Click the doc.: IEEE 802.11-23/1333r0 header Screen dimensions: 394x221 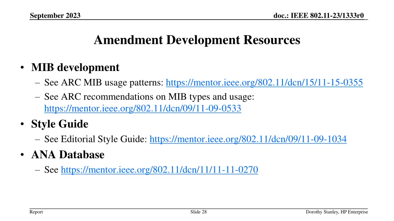click(319, 15)
